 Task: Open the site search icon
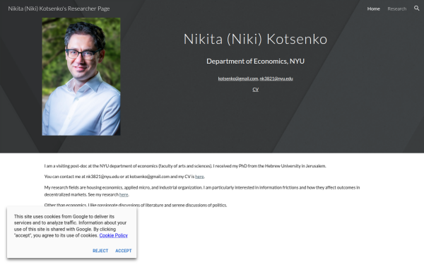(416, 8)
